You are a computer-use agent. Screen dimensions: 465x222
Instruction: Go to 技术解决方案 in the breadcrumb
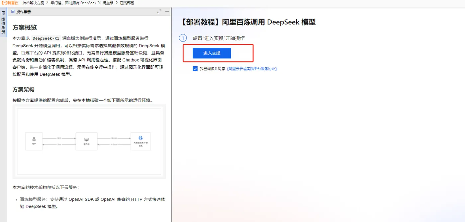pyautogui.click(x=33, y=3)
